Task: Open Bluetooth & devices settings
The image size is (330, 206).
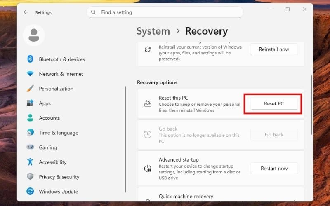Action: [62, 59]
